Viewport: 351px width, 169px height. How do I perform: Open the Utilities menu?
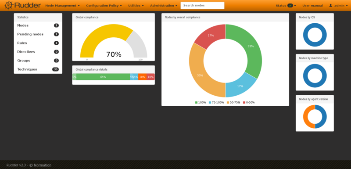tap(136, 6)
